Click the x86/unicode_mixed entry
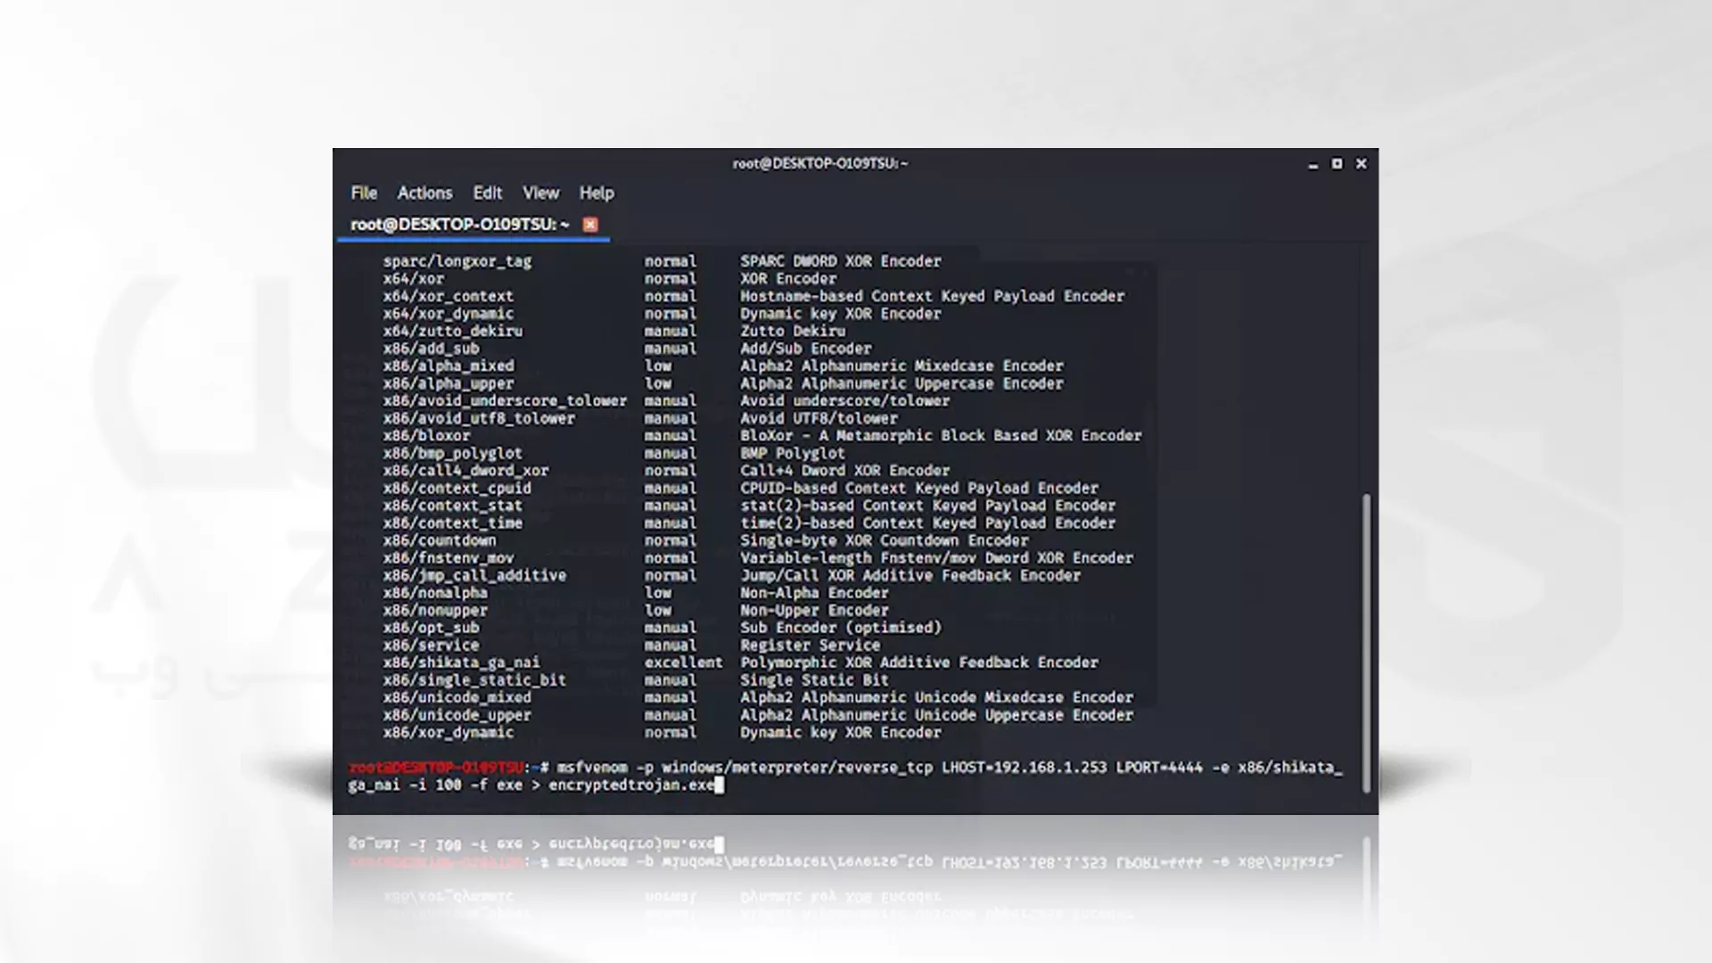 click(457, 697)
